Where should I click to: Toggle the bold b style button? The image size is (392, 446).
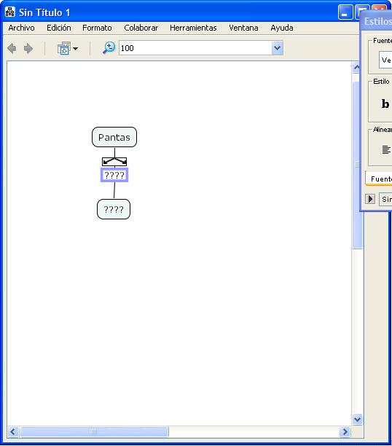(385, 103)
